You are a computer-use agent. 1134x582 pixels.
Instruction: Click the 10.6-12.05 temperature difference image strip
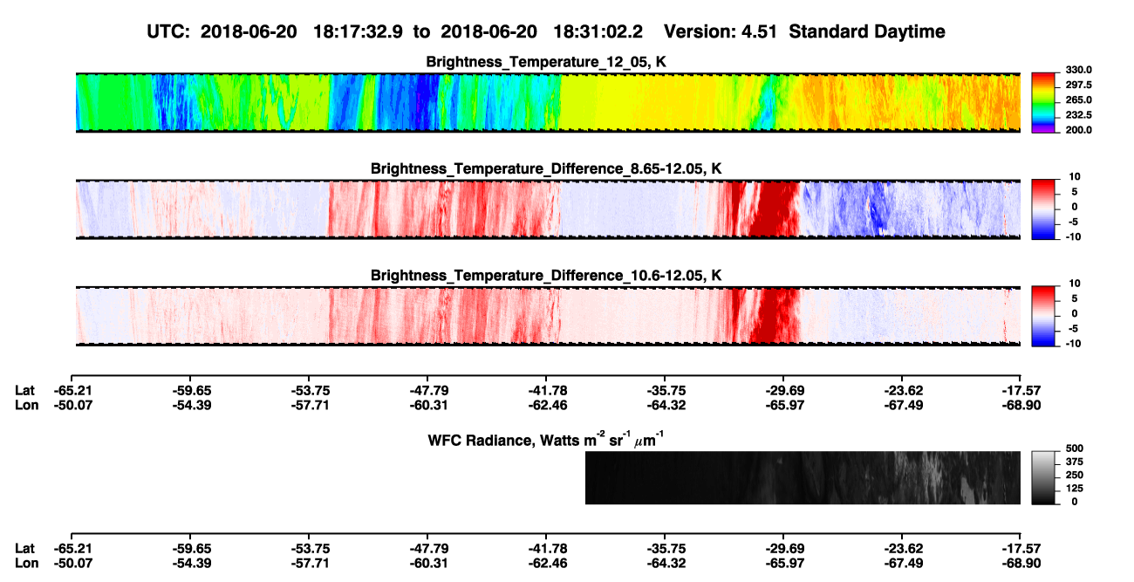549,316
